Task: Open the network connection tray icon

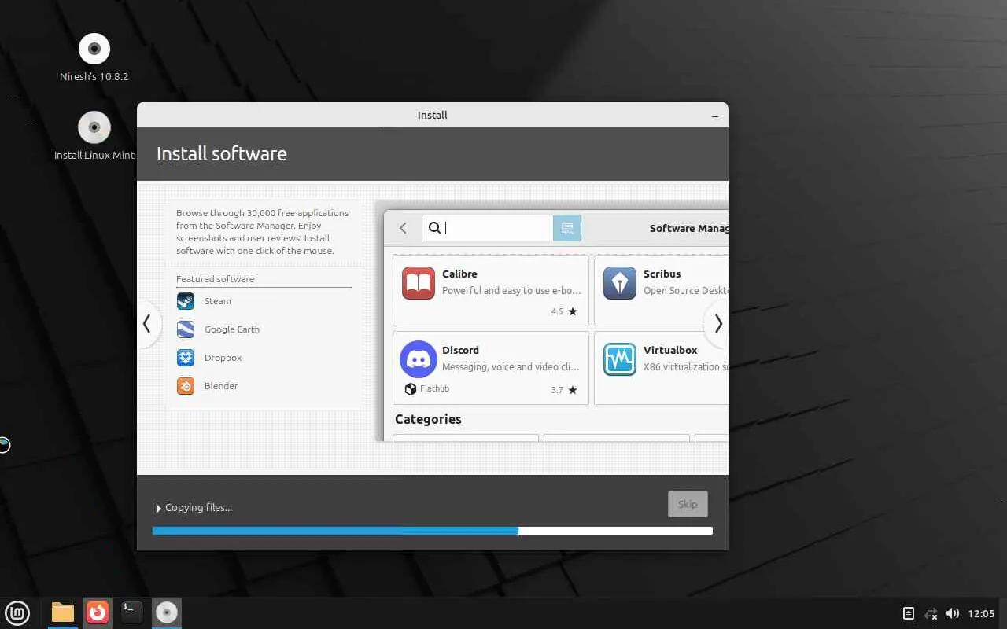Action: (x=931, y=613)
